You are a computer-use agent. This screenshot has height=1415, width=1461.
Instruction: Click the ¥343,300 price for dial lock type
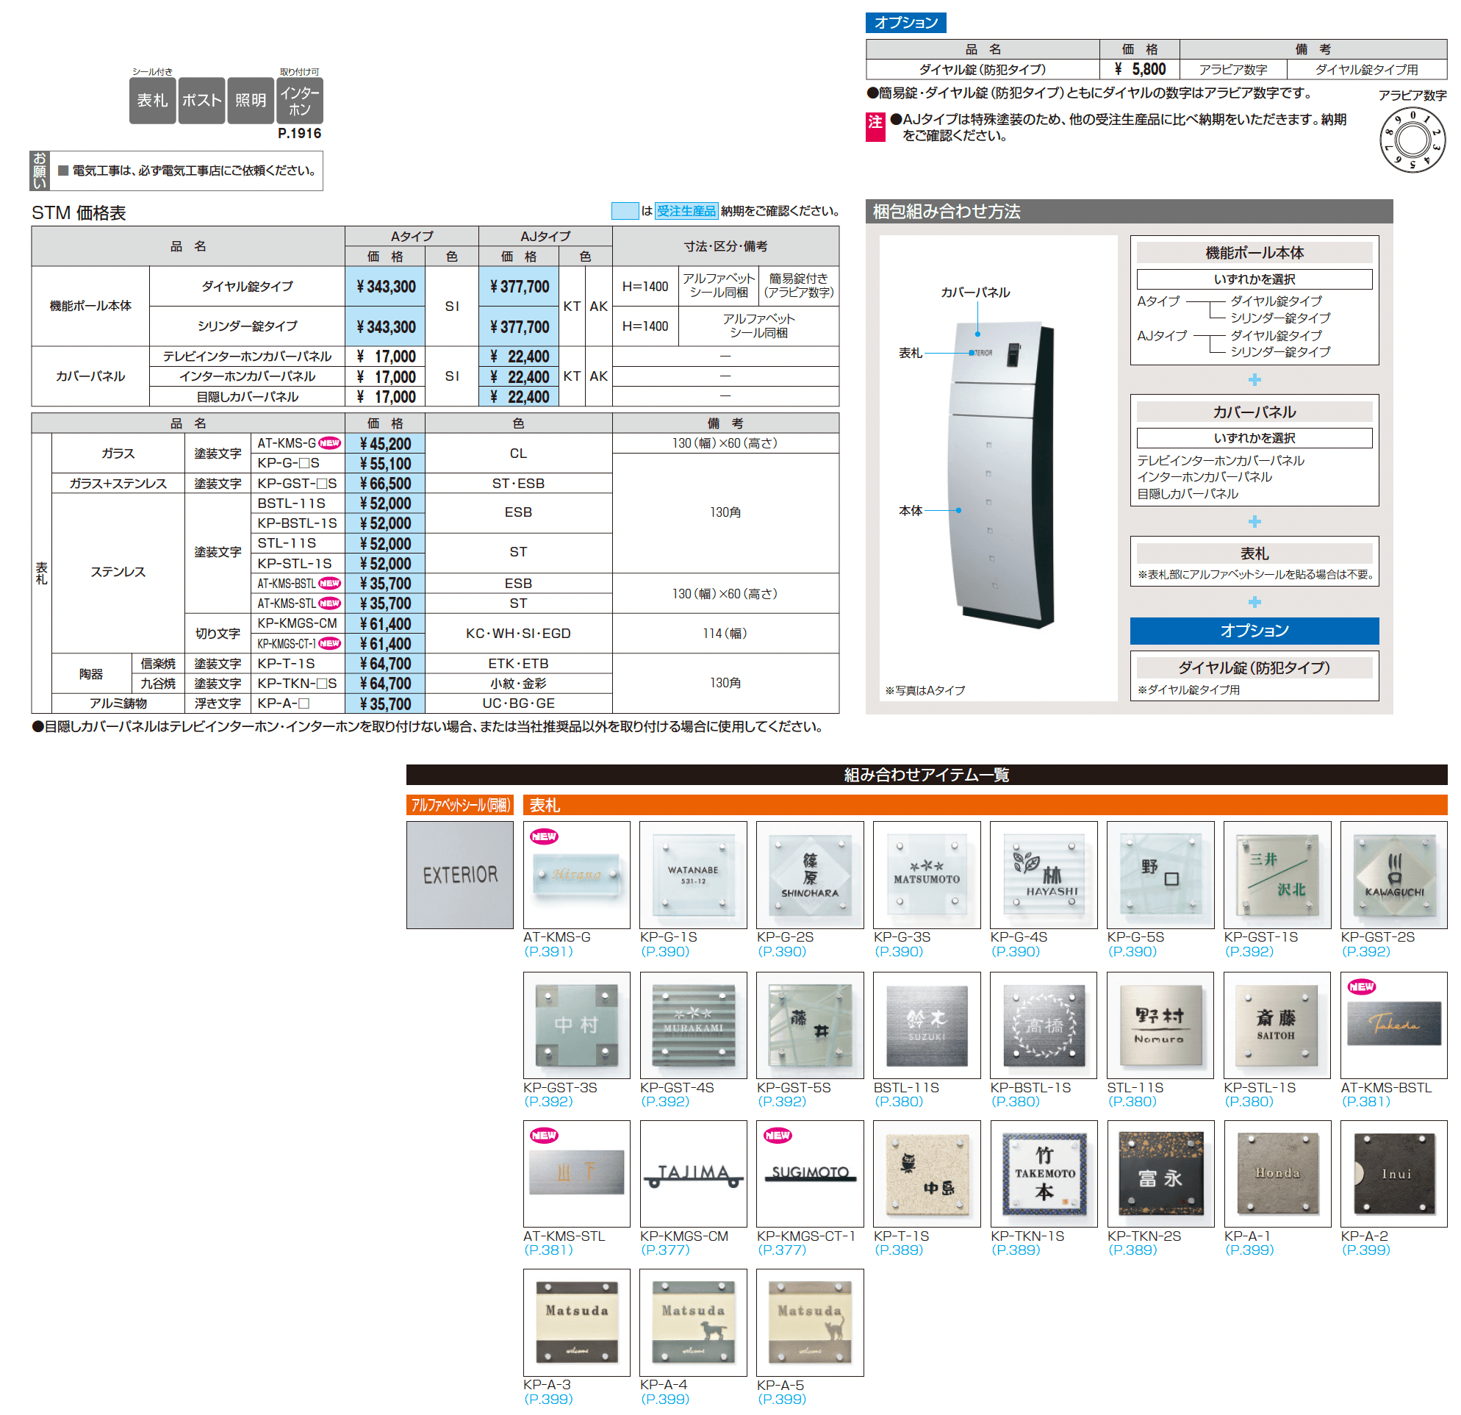tap(385, 286)
